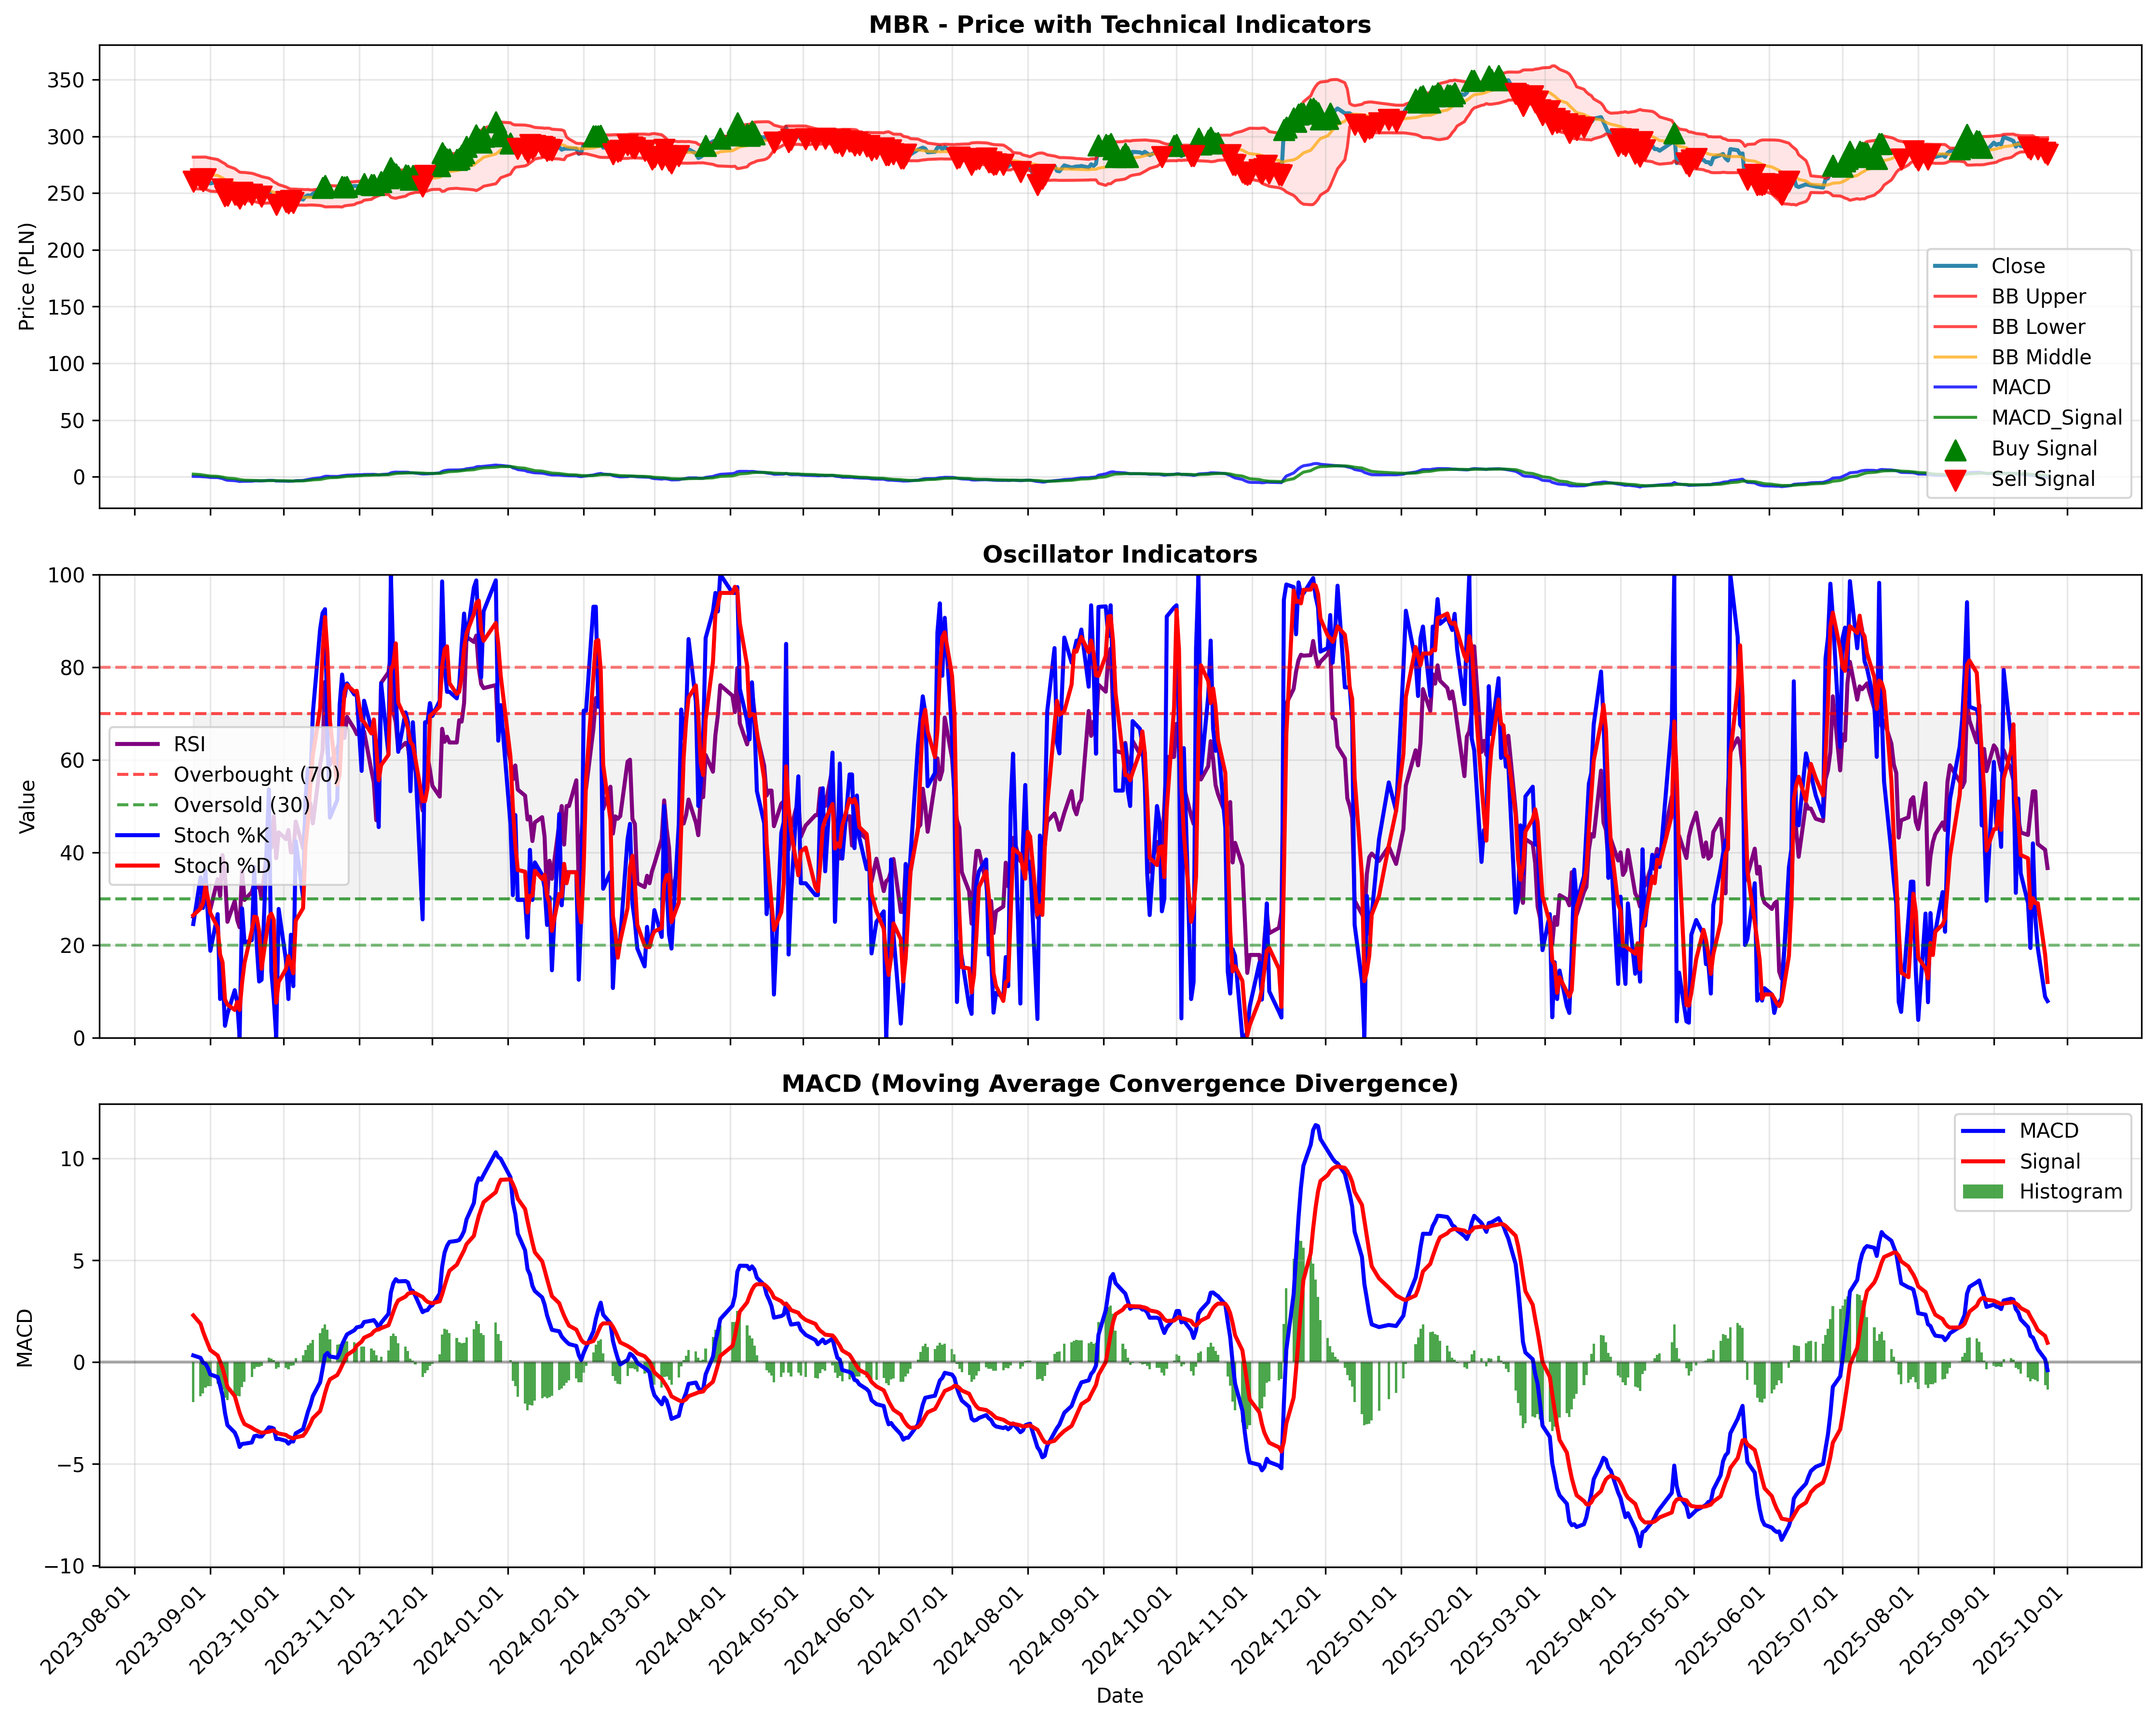Click the 'Oscillator Indicators' chart title
Screen dimensions: 2156x1721
[x=1120, y=554]
